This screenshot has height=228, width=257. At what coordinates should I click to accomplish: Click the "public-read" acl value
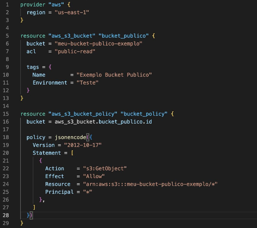(75, 52)
